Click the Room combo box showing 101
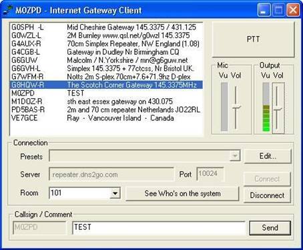 pyautogui.click(x=85, y=193)
